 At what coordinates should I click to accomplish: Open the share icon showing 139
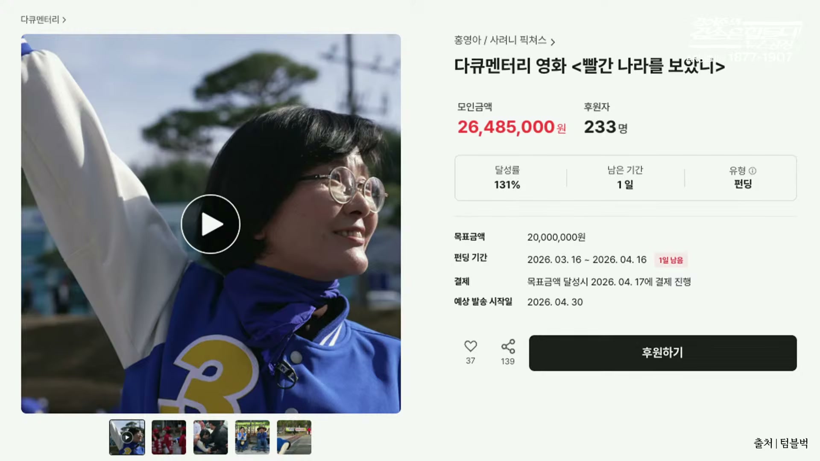click(x=508, y=347)
